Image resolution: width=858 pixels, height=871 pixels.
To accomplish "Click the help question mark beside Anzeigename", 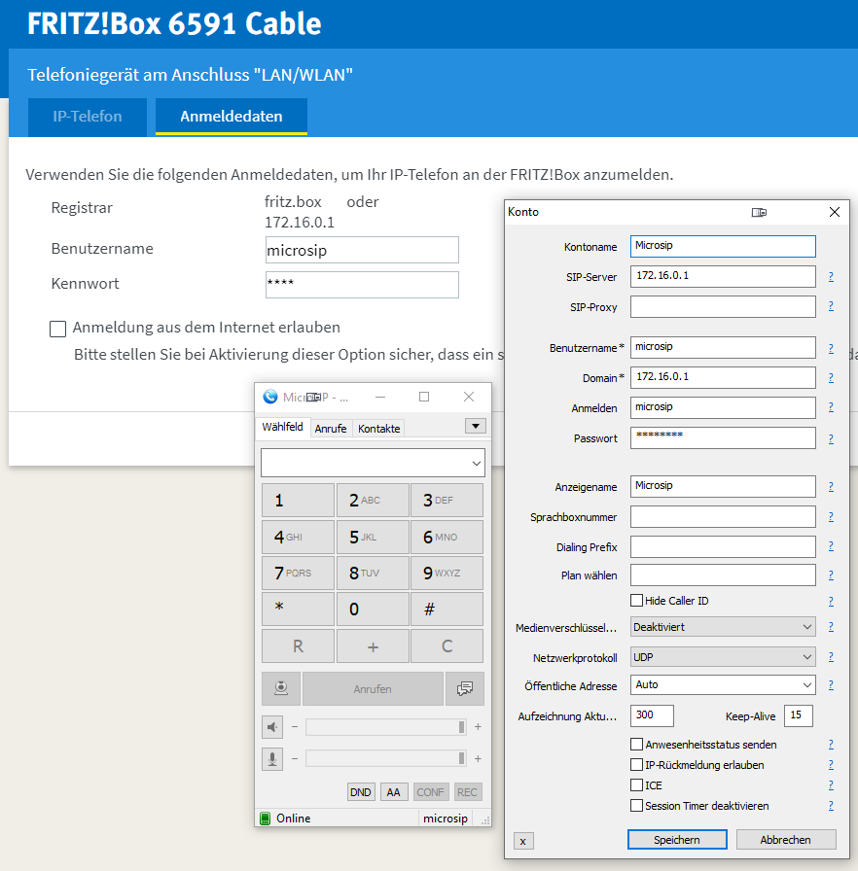I will [831, 487].
